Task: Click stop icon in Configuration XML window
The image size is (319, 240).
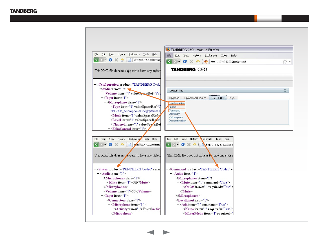Action: click(116, 60)
